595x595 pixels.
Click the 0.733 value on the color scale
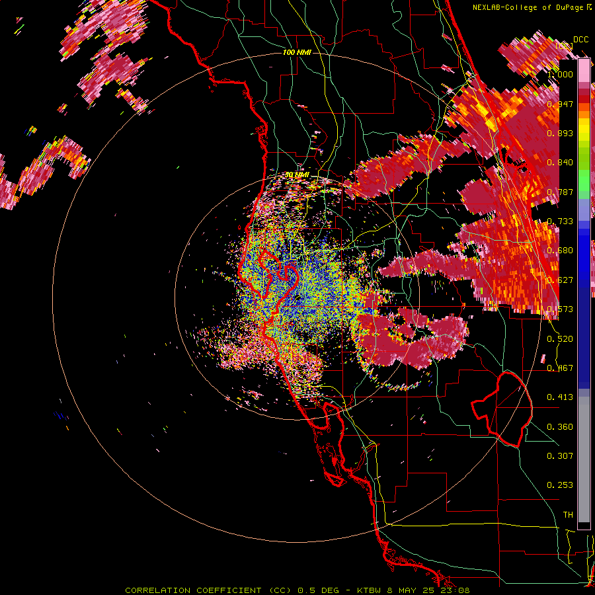pyautogui.click(x=561, y=221)
